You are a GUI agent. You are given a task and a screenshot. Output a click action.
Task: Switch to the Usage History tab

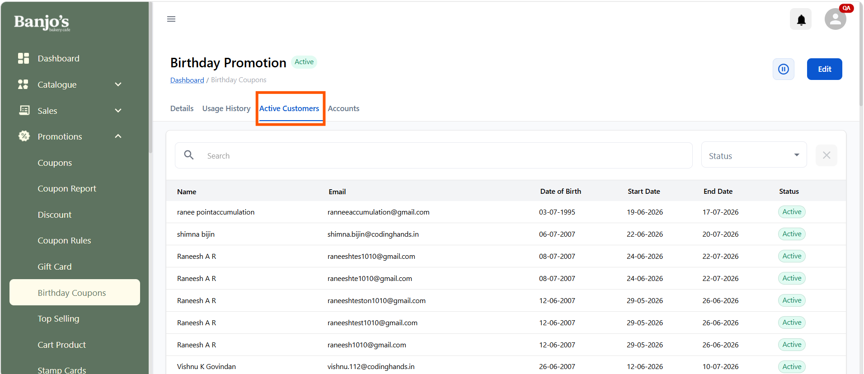click(226, 108)
